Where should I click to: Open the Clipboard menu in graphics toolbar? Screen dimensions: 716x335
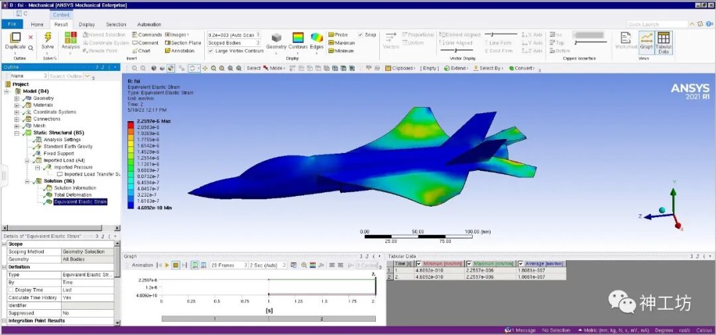[400, 68]
